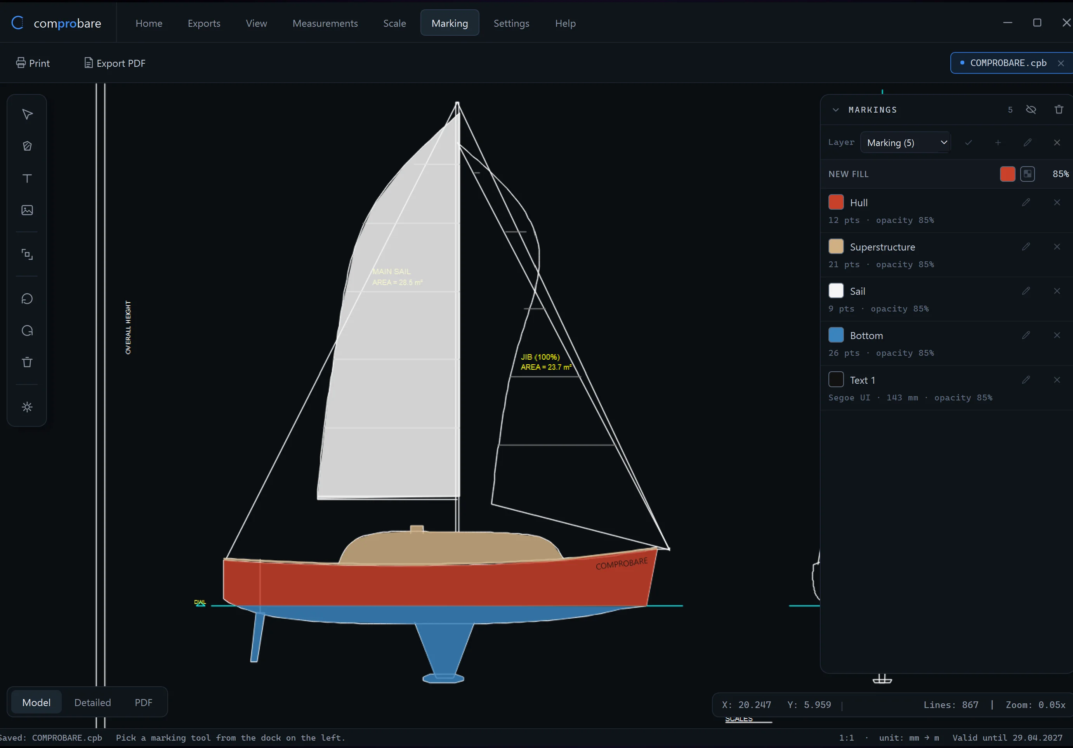Open the Settings menu
The height and width of the screenshot is (748, 1073).
(x=511, y=23)
